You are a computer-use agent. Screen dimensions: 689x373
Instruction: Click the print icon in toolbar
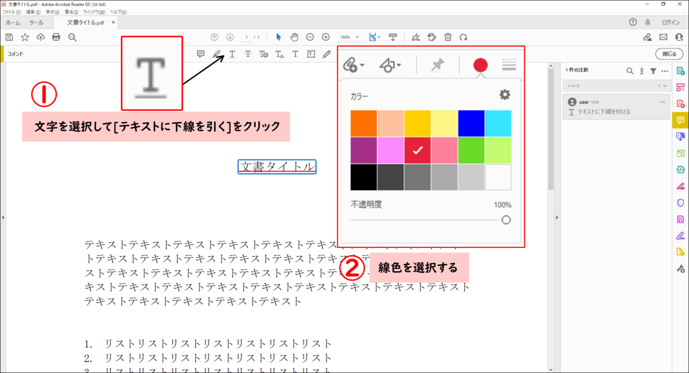[56, 37]
